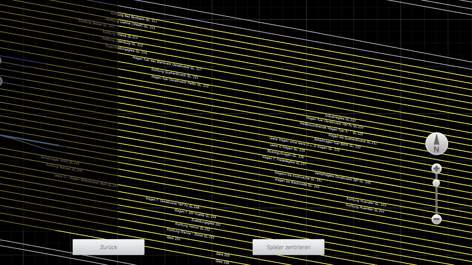
Task: Zoom in with the plus icon
Action: click(x=436, y=169)
